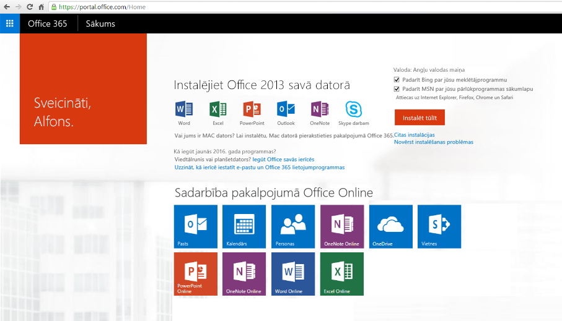Open the Citas instalācijas link

[x=415, y=135]
